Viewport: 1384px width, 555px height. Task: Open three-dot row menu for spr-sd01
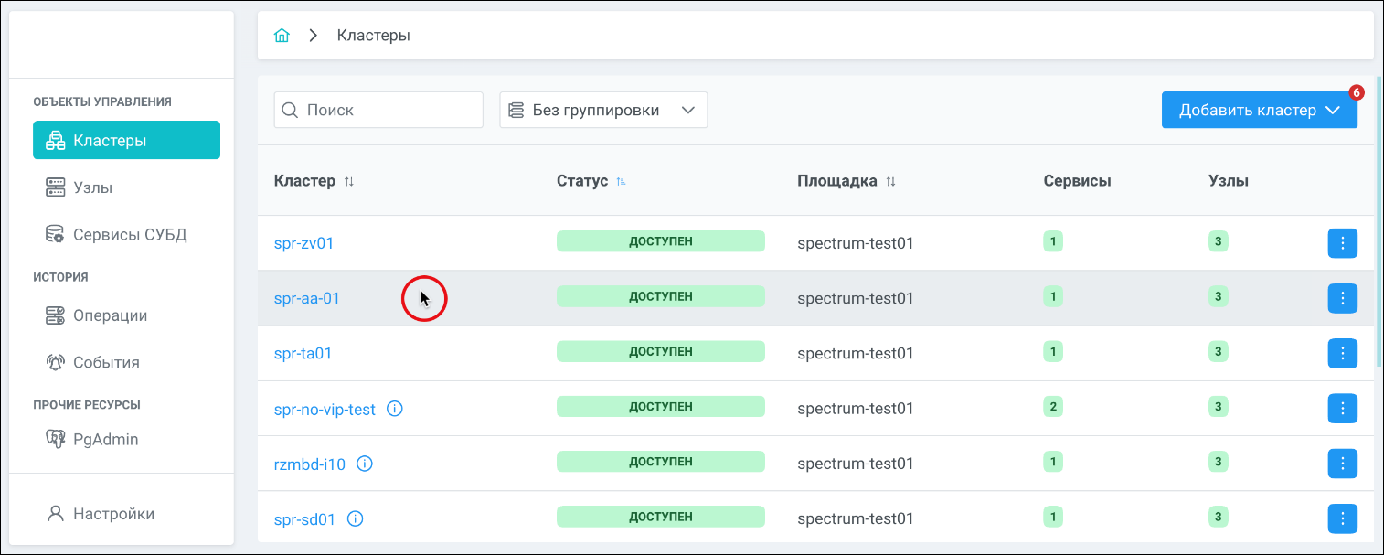coord(1342,519)
